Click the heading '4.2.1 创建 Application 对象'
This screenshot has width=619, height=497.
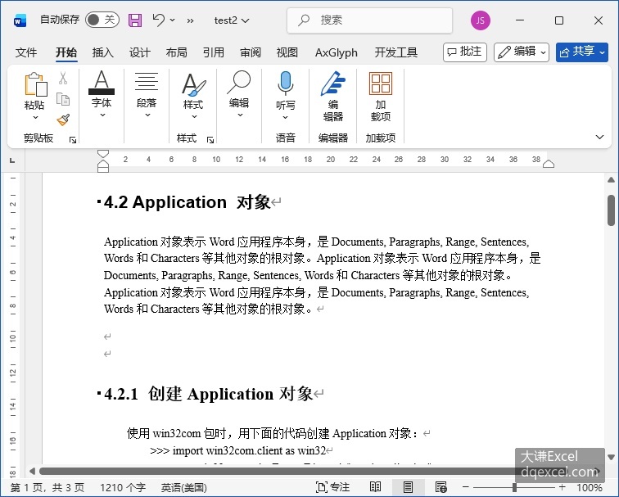pos(209,394)
